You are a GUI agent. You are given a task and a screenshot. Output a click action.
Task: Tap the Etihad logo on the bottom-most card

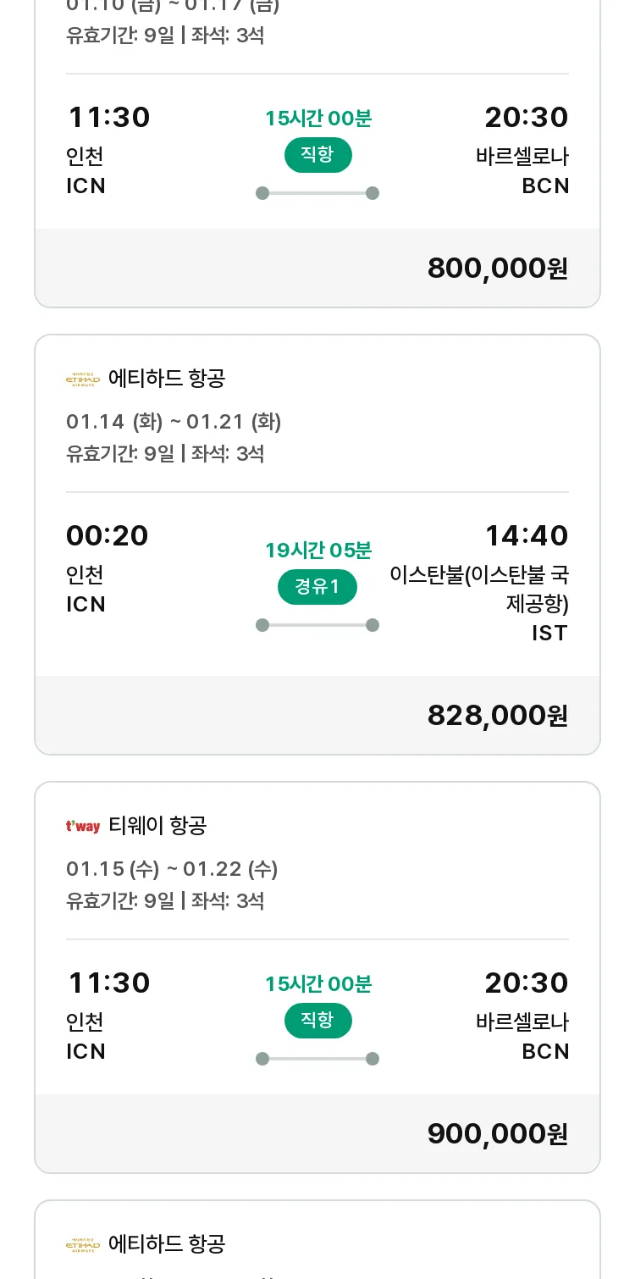[x=83, y=1244]
